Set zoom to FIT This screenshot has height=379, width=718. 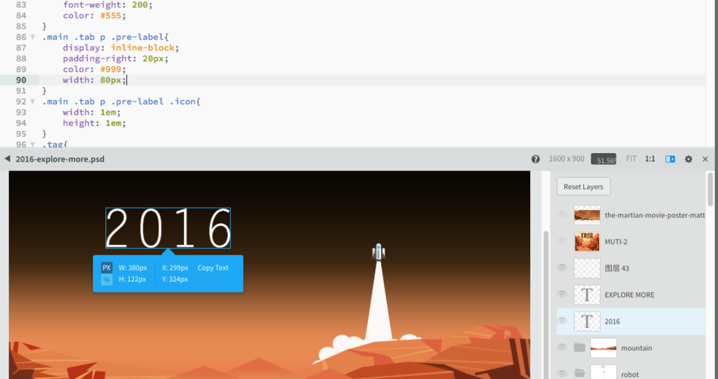click(x=631, y=159)
